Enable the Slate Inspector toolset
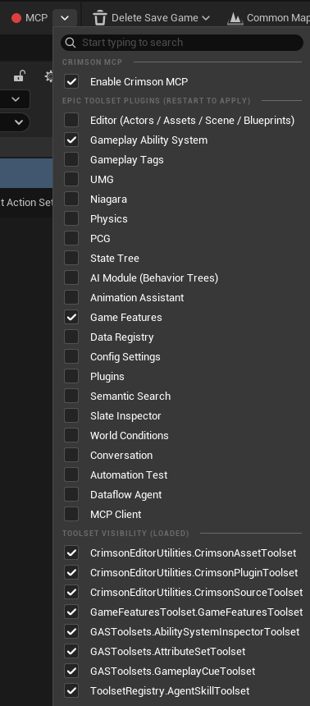The height and width of the screenshot is (706, 310). [x=71, y=415]
